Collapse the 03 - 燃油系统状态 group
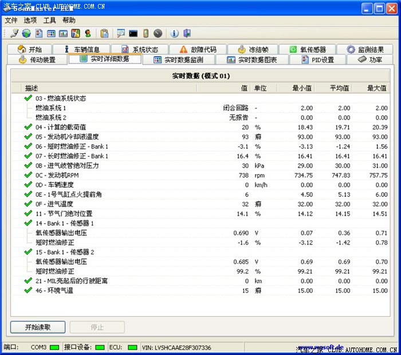 point(28,98)
